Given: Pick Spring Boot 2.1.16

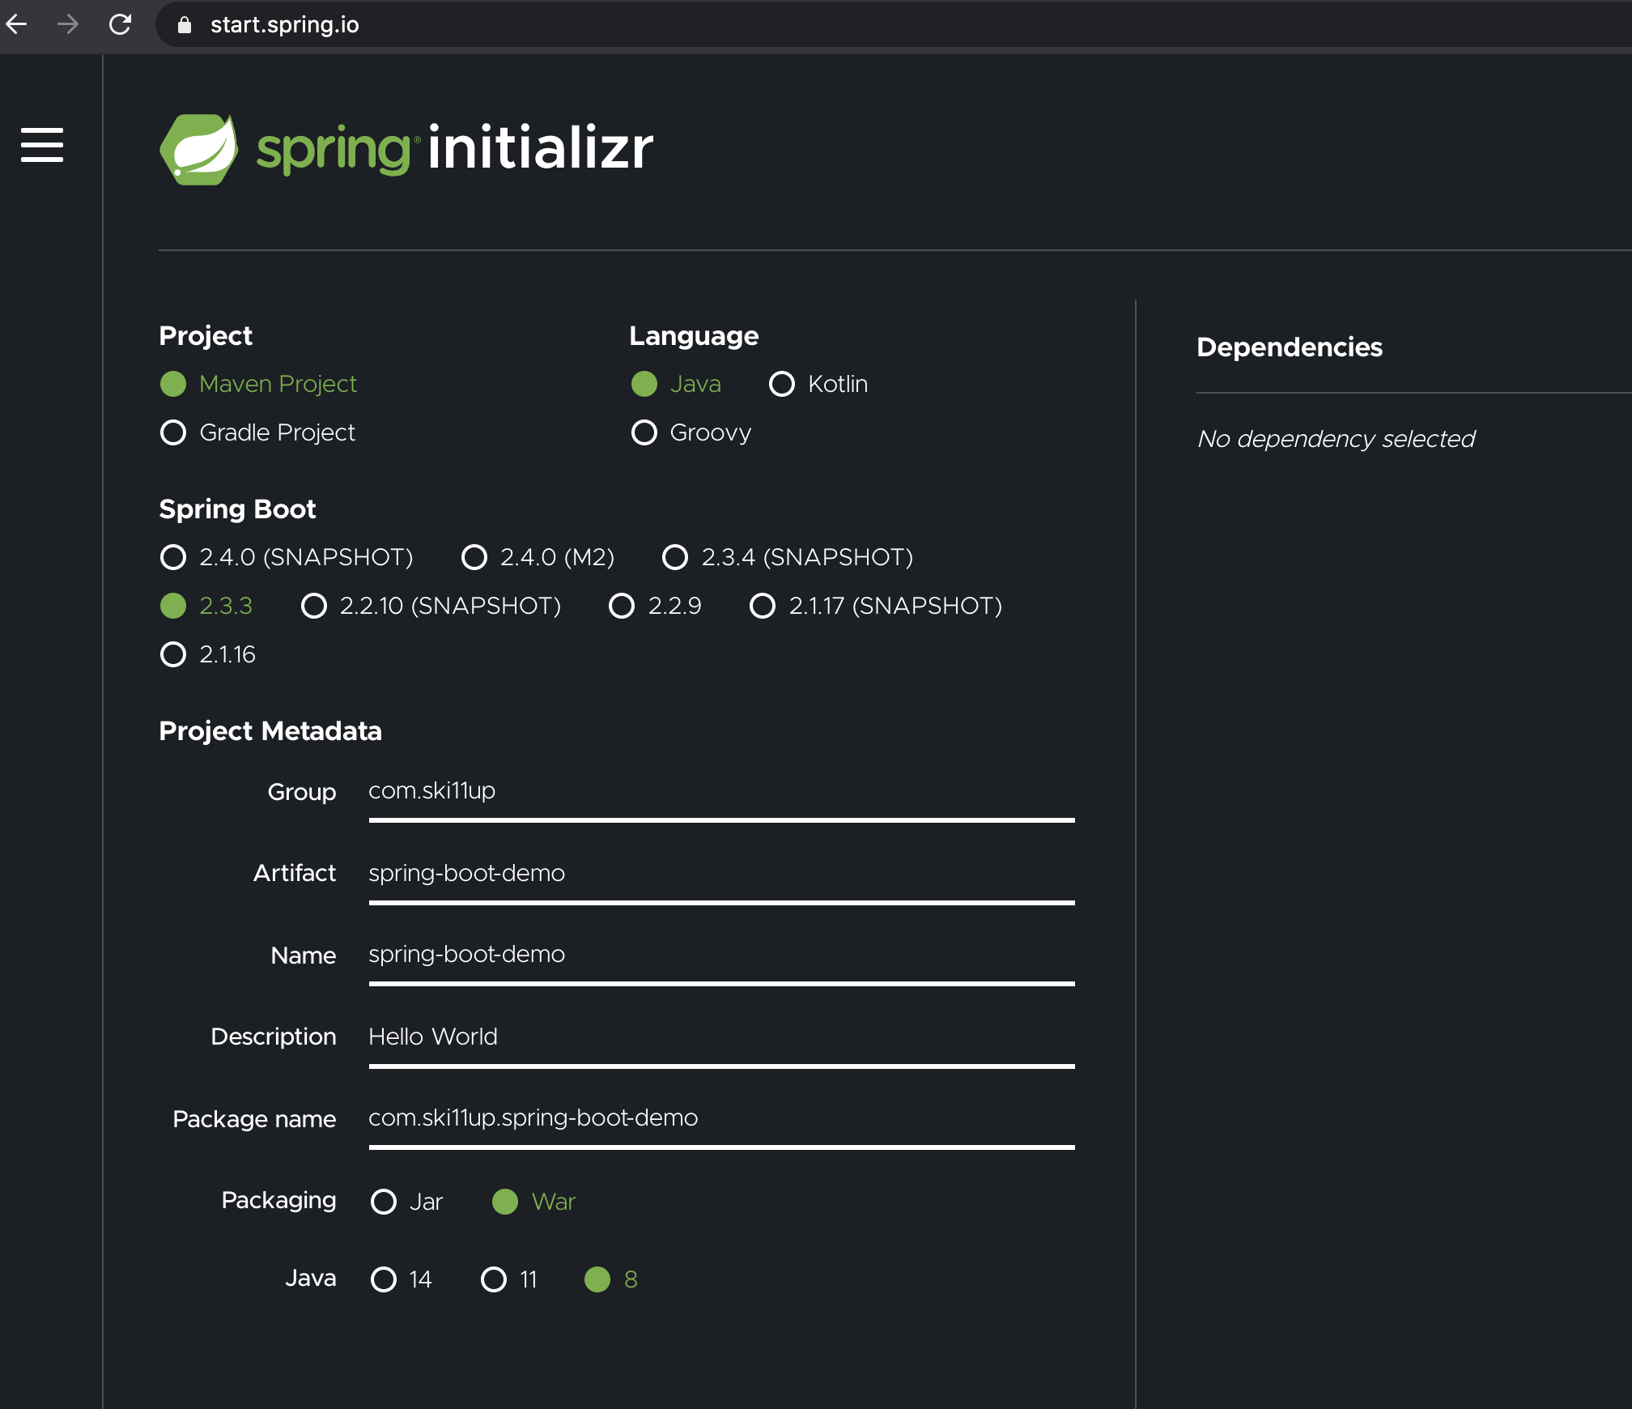Looking at the screenshot, I should (173, 654).
